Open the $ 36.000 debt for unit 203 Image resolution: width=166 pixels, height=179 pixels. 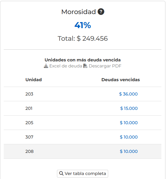[128, 94]
